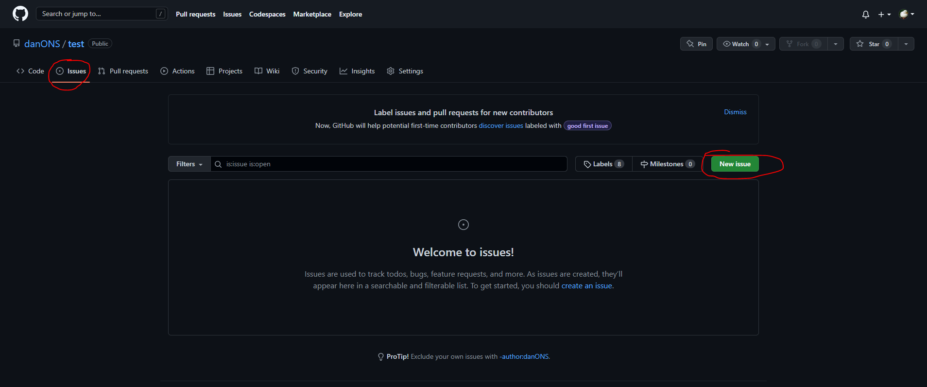The height and width of the screenshot is (387, 927).
Task: Open the danONS owner profile link
Action: (42, 44)
